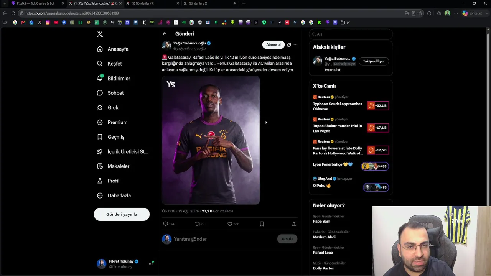This screenshot has width=491, height=276.
Task: Switch to the Pixelkit Kick Overlay tab
Action: tap(37, 3)
